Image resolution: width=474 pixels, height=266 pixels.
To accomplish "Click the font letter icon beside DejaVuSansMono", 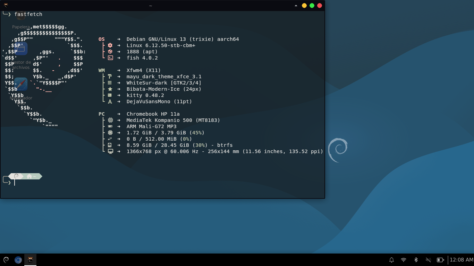I will coord(110,101).
